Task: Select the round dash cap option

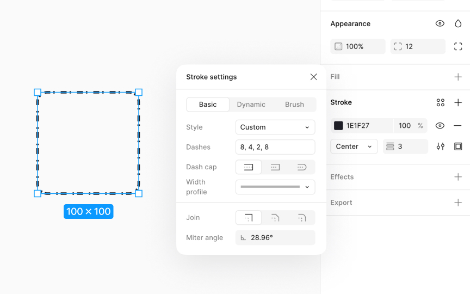Action: [302, 167]
